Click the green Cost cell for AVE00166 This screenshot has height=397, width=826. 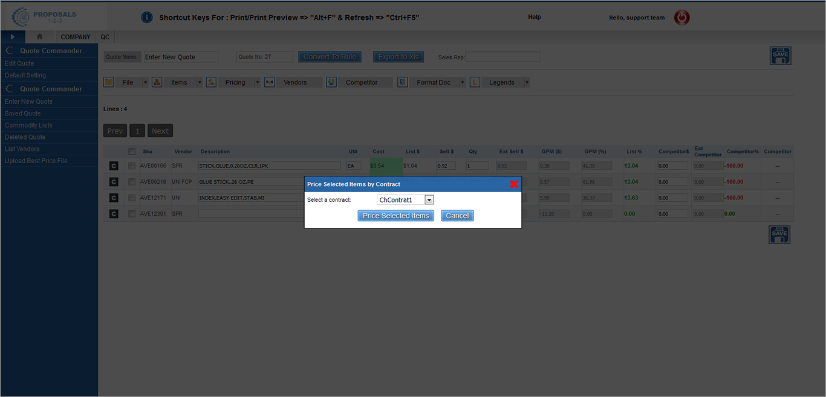(x=385, y=166)
